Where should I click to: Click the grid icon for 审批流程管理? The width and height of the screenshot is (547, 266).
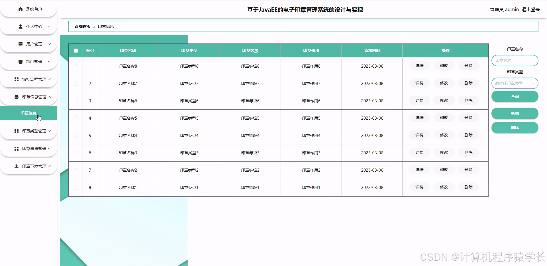[16, 79]
